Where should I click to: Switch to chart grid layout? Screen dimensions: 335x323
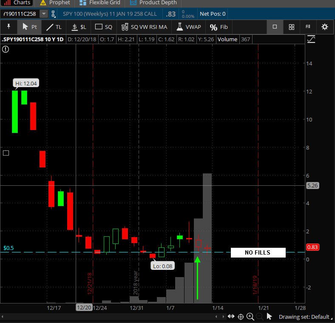pyautogui.click(x=291, y=27)
